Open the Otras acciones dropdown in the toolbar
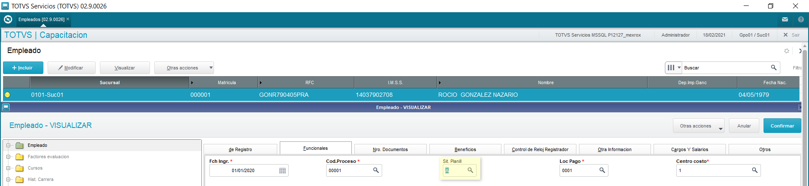809x186 pixels. click(184, 68)
